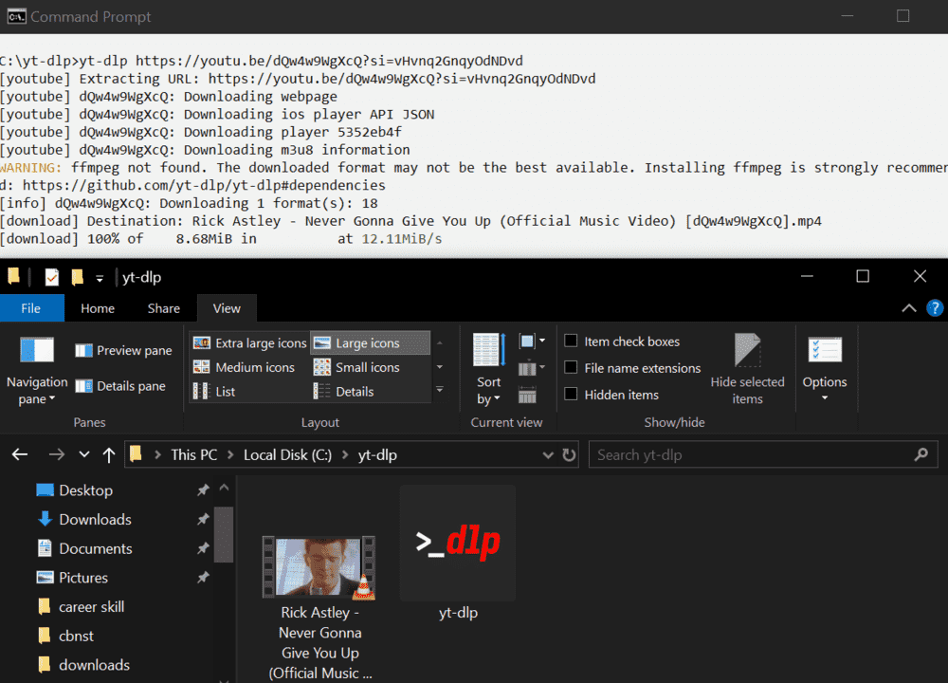This screenshot has width=948, height=683.
Task: Click New folder quick access toolbar icon
Action: point(78,276)
